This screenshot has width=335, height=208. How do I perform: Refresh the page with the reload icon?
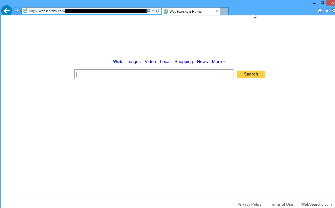coord(158,11)
